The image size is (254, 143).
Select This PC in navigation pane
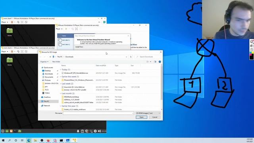(46, 101)
